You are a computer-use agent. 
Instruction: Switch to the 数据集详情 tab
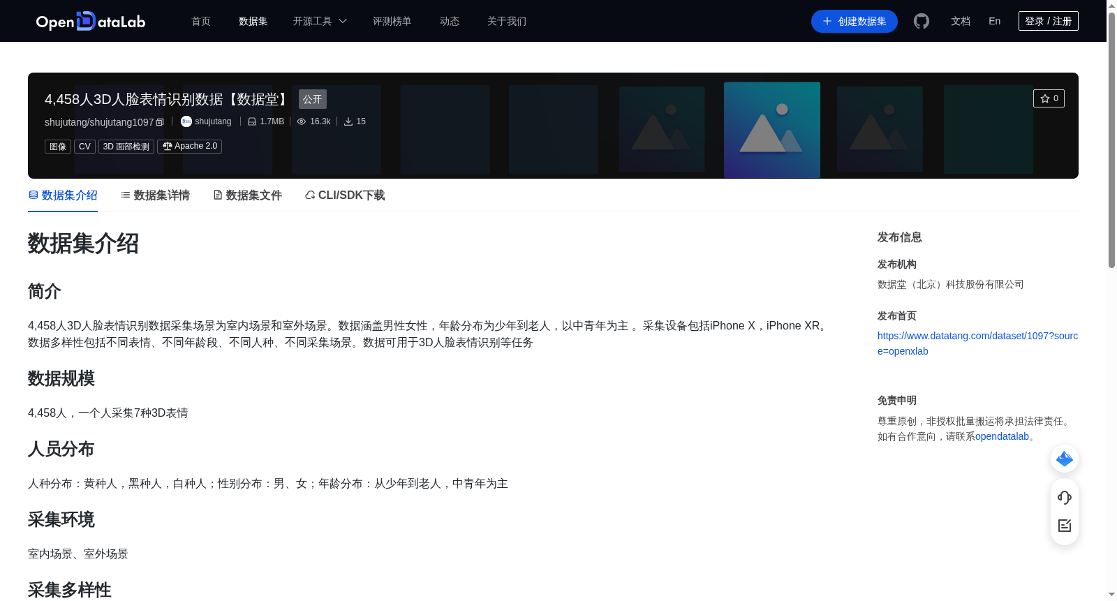pyautogui.click(x=155, y=195)
